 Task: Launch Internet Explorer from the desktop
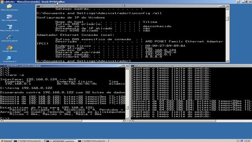(9, 38)
